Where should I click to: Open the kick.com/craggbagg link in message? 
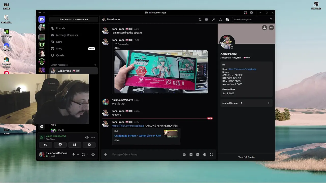click(128, 126)
